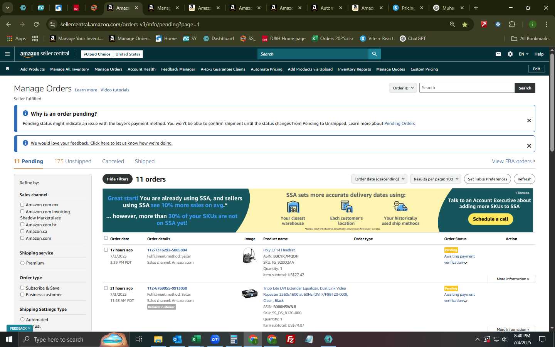This screenshot has height=347, width=555.
Task: Click the Tripp Lite DVI Extender product image
Action: click(x=249, y=294)
